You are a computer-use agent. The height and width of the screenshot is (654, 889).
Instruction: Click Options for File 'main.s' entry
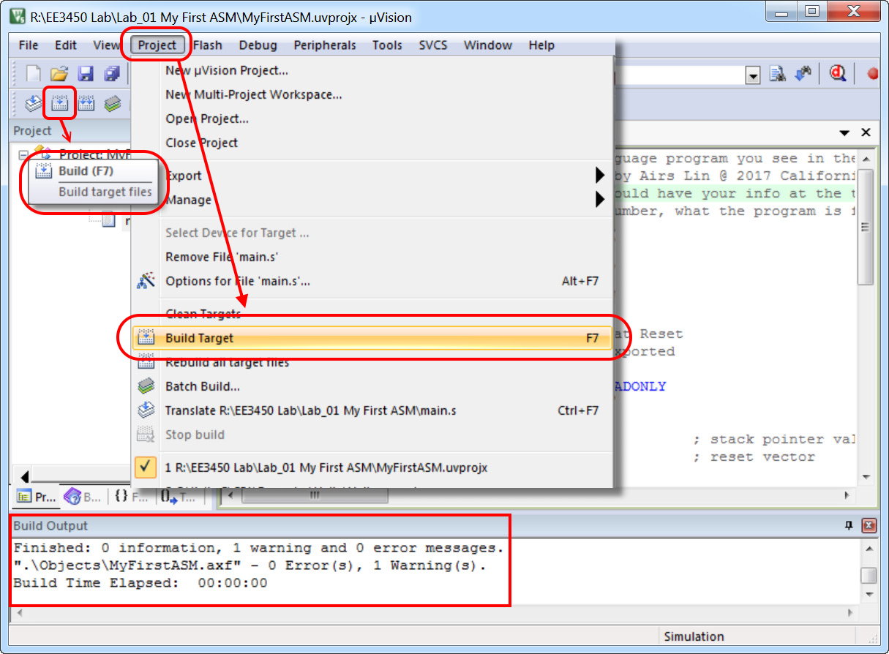coord(238,281)
